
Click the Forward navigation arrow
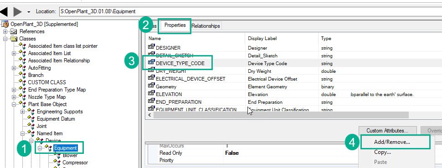pos(17,11)
